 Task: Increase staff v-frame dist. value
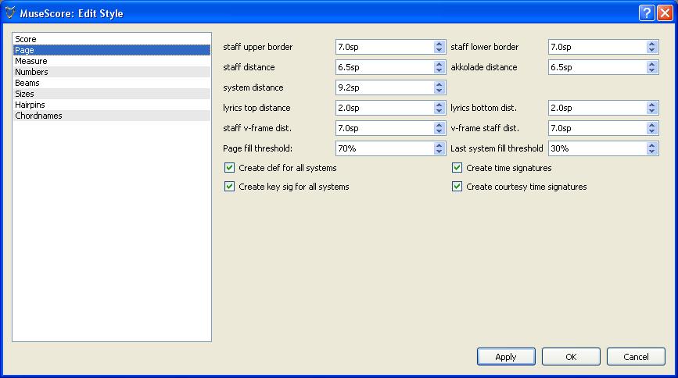pos(439,125)
